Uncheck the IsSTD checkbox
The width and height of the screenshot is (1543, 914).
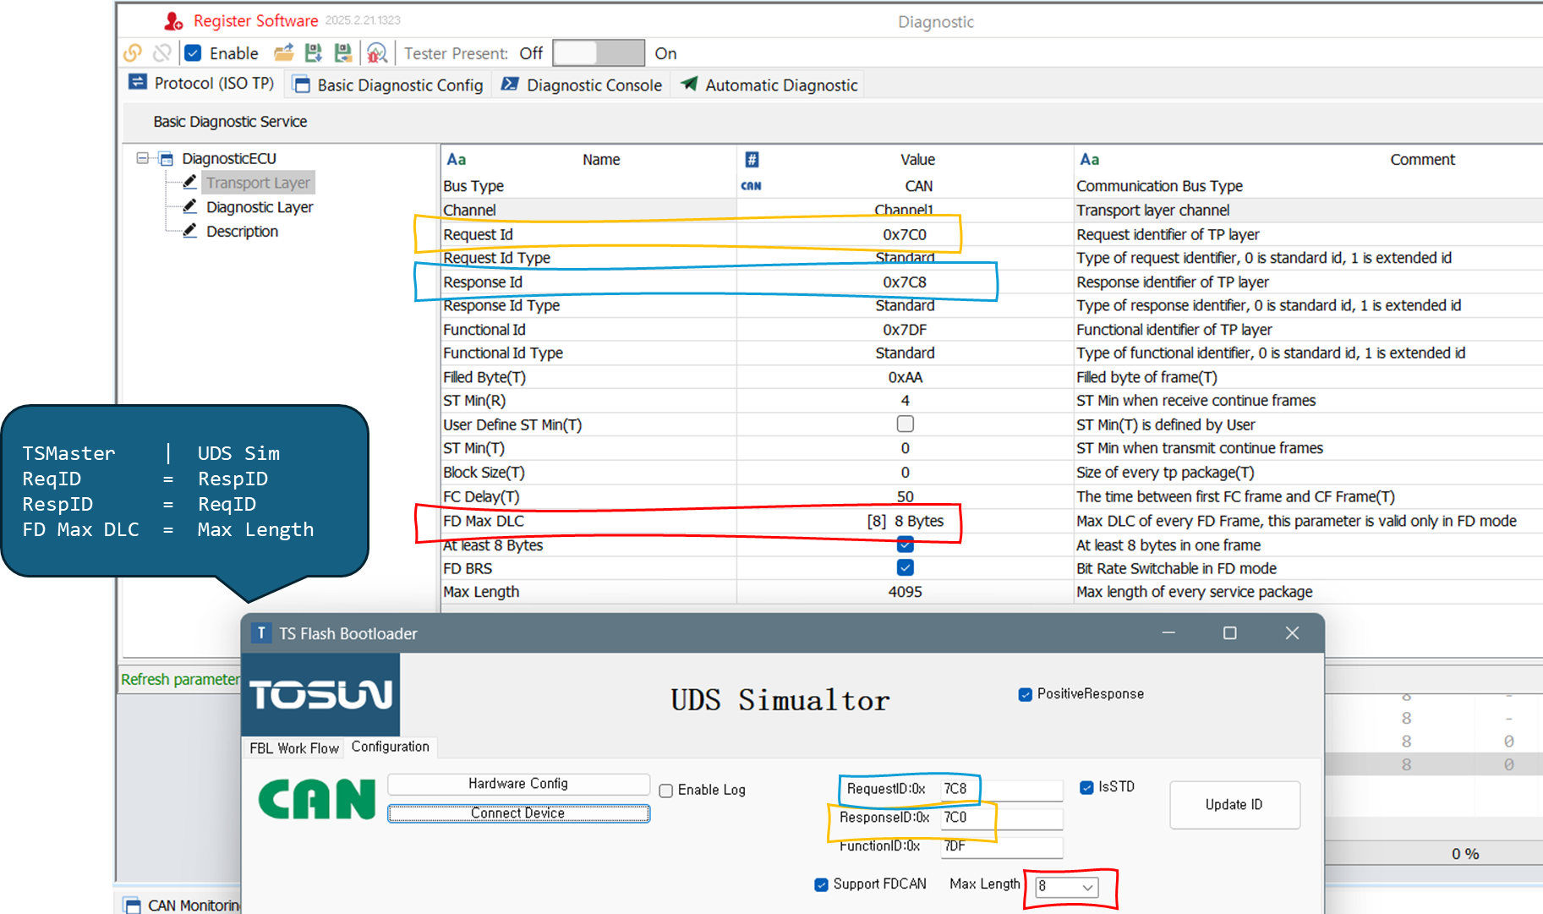tap(1086, 787)
